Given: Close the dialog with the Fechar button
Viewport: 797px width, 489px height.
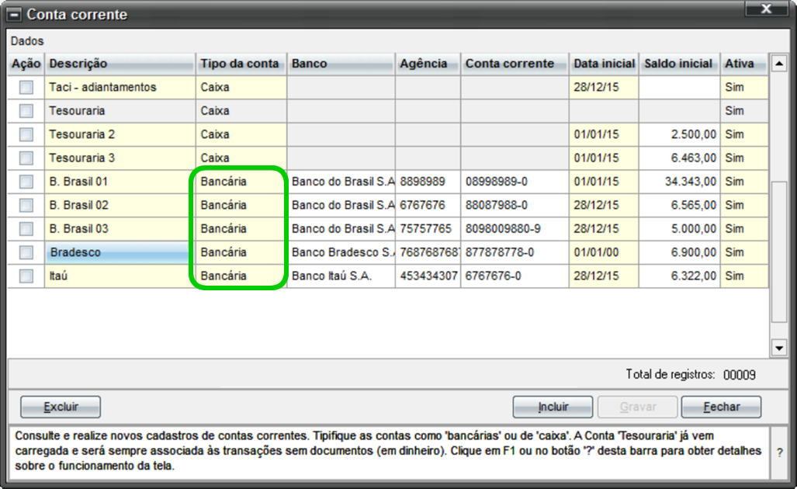Looking at the screenshot, I should 721,407.
